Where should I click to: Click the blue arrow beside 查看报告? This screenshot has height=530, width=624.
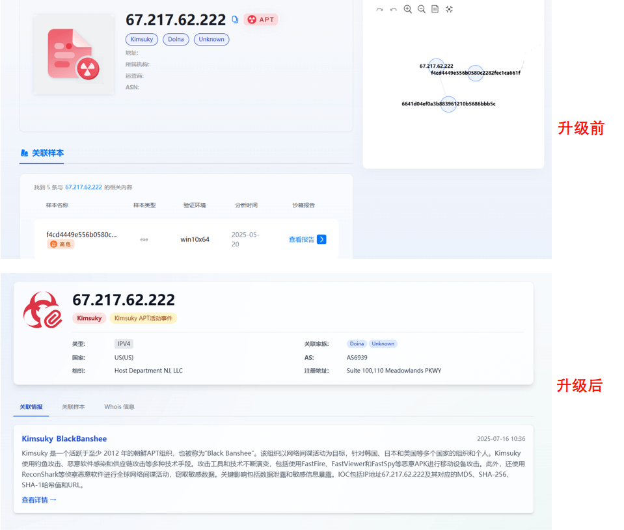point(321,239)
